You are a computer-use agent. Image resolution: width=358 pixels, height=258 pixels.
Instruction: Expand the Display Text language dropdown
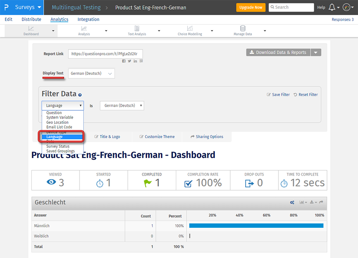click(x=91, y=73)
